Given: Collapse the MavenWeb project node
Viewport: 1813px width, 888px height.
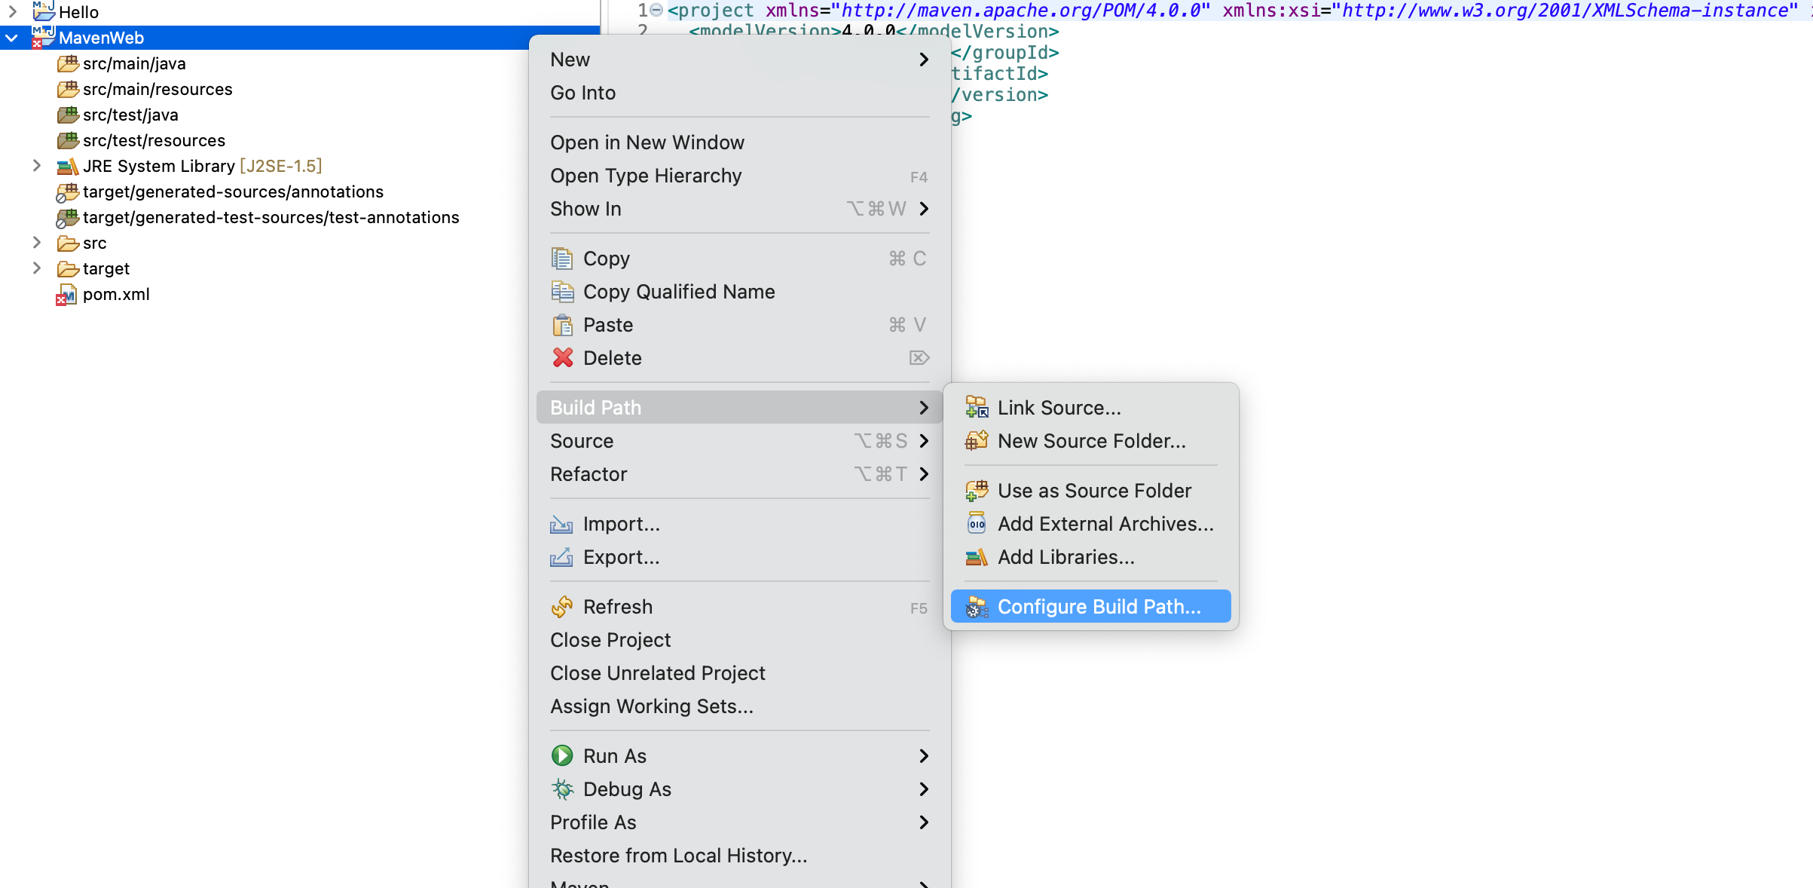Looking at the screenshot, I should 12,38.
